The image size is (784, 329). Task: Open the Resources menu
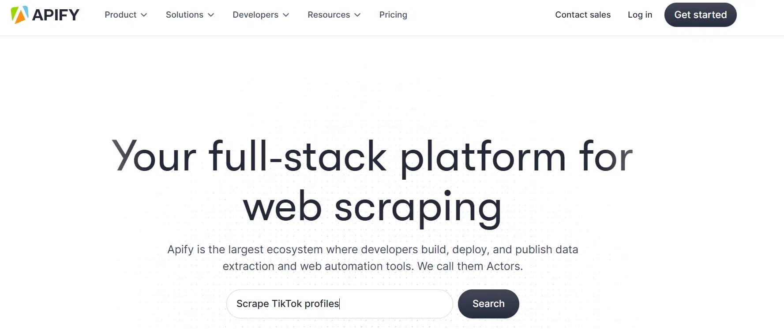pyautogui.click(x=334, y=15)
